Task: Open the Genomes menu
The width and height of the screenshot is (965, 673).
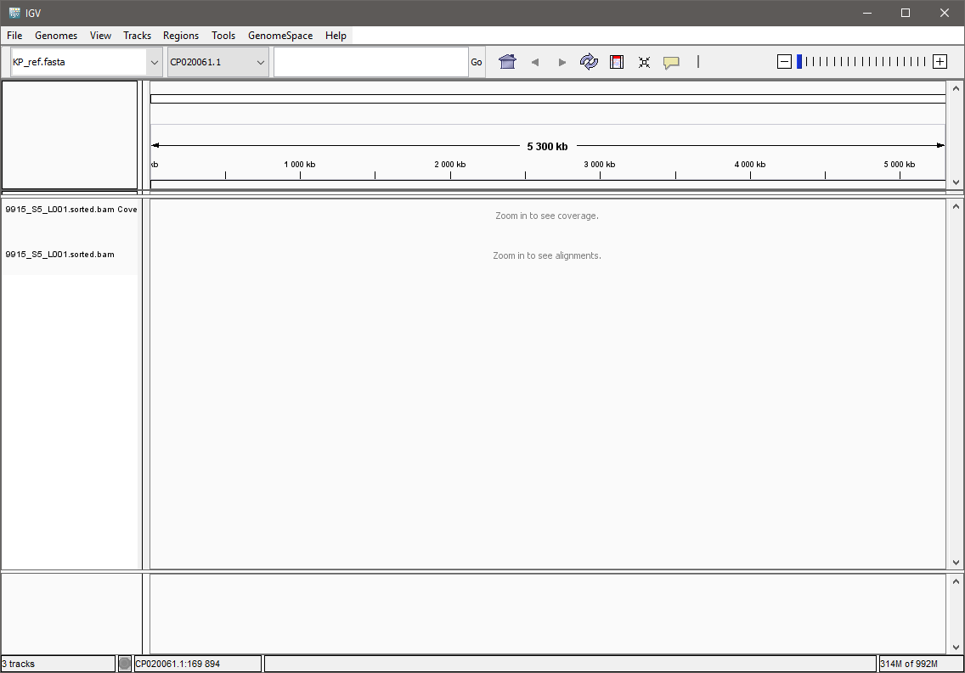Action: [56, 36]
